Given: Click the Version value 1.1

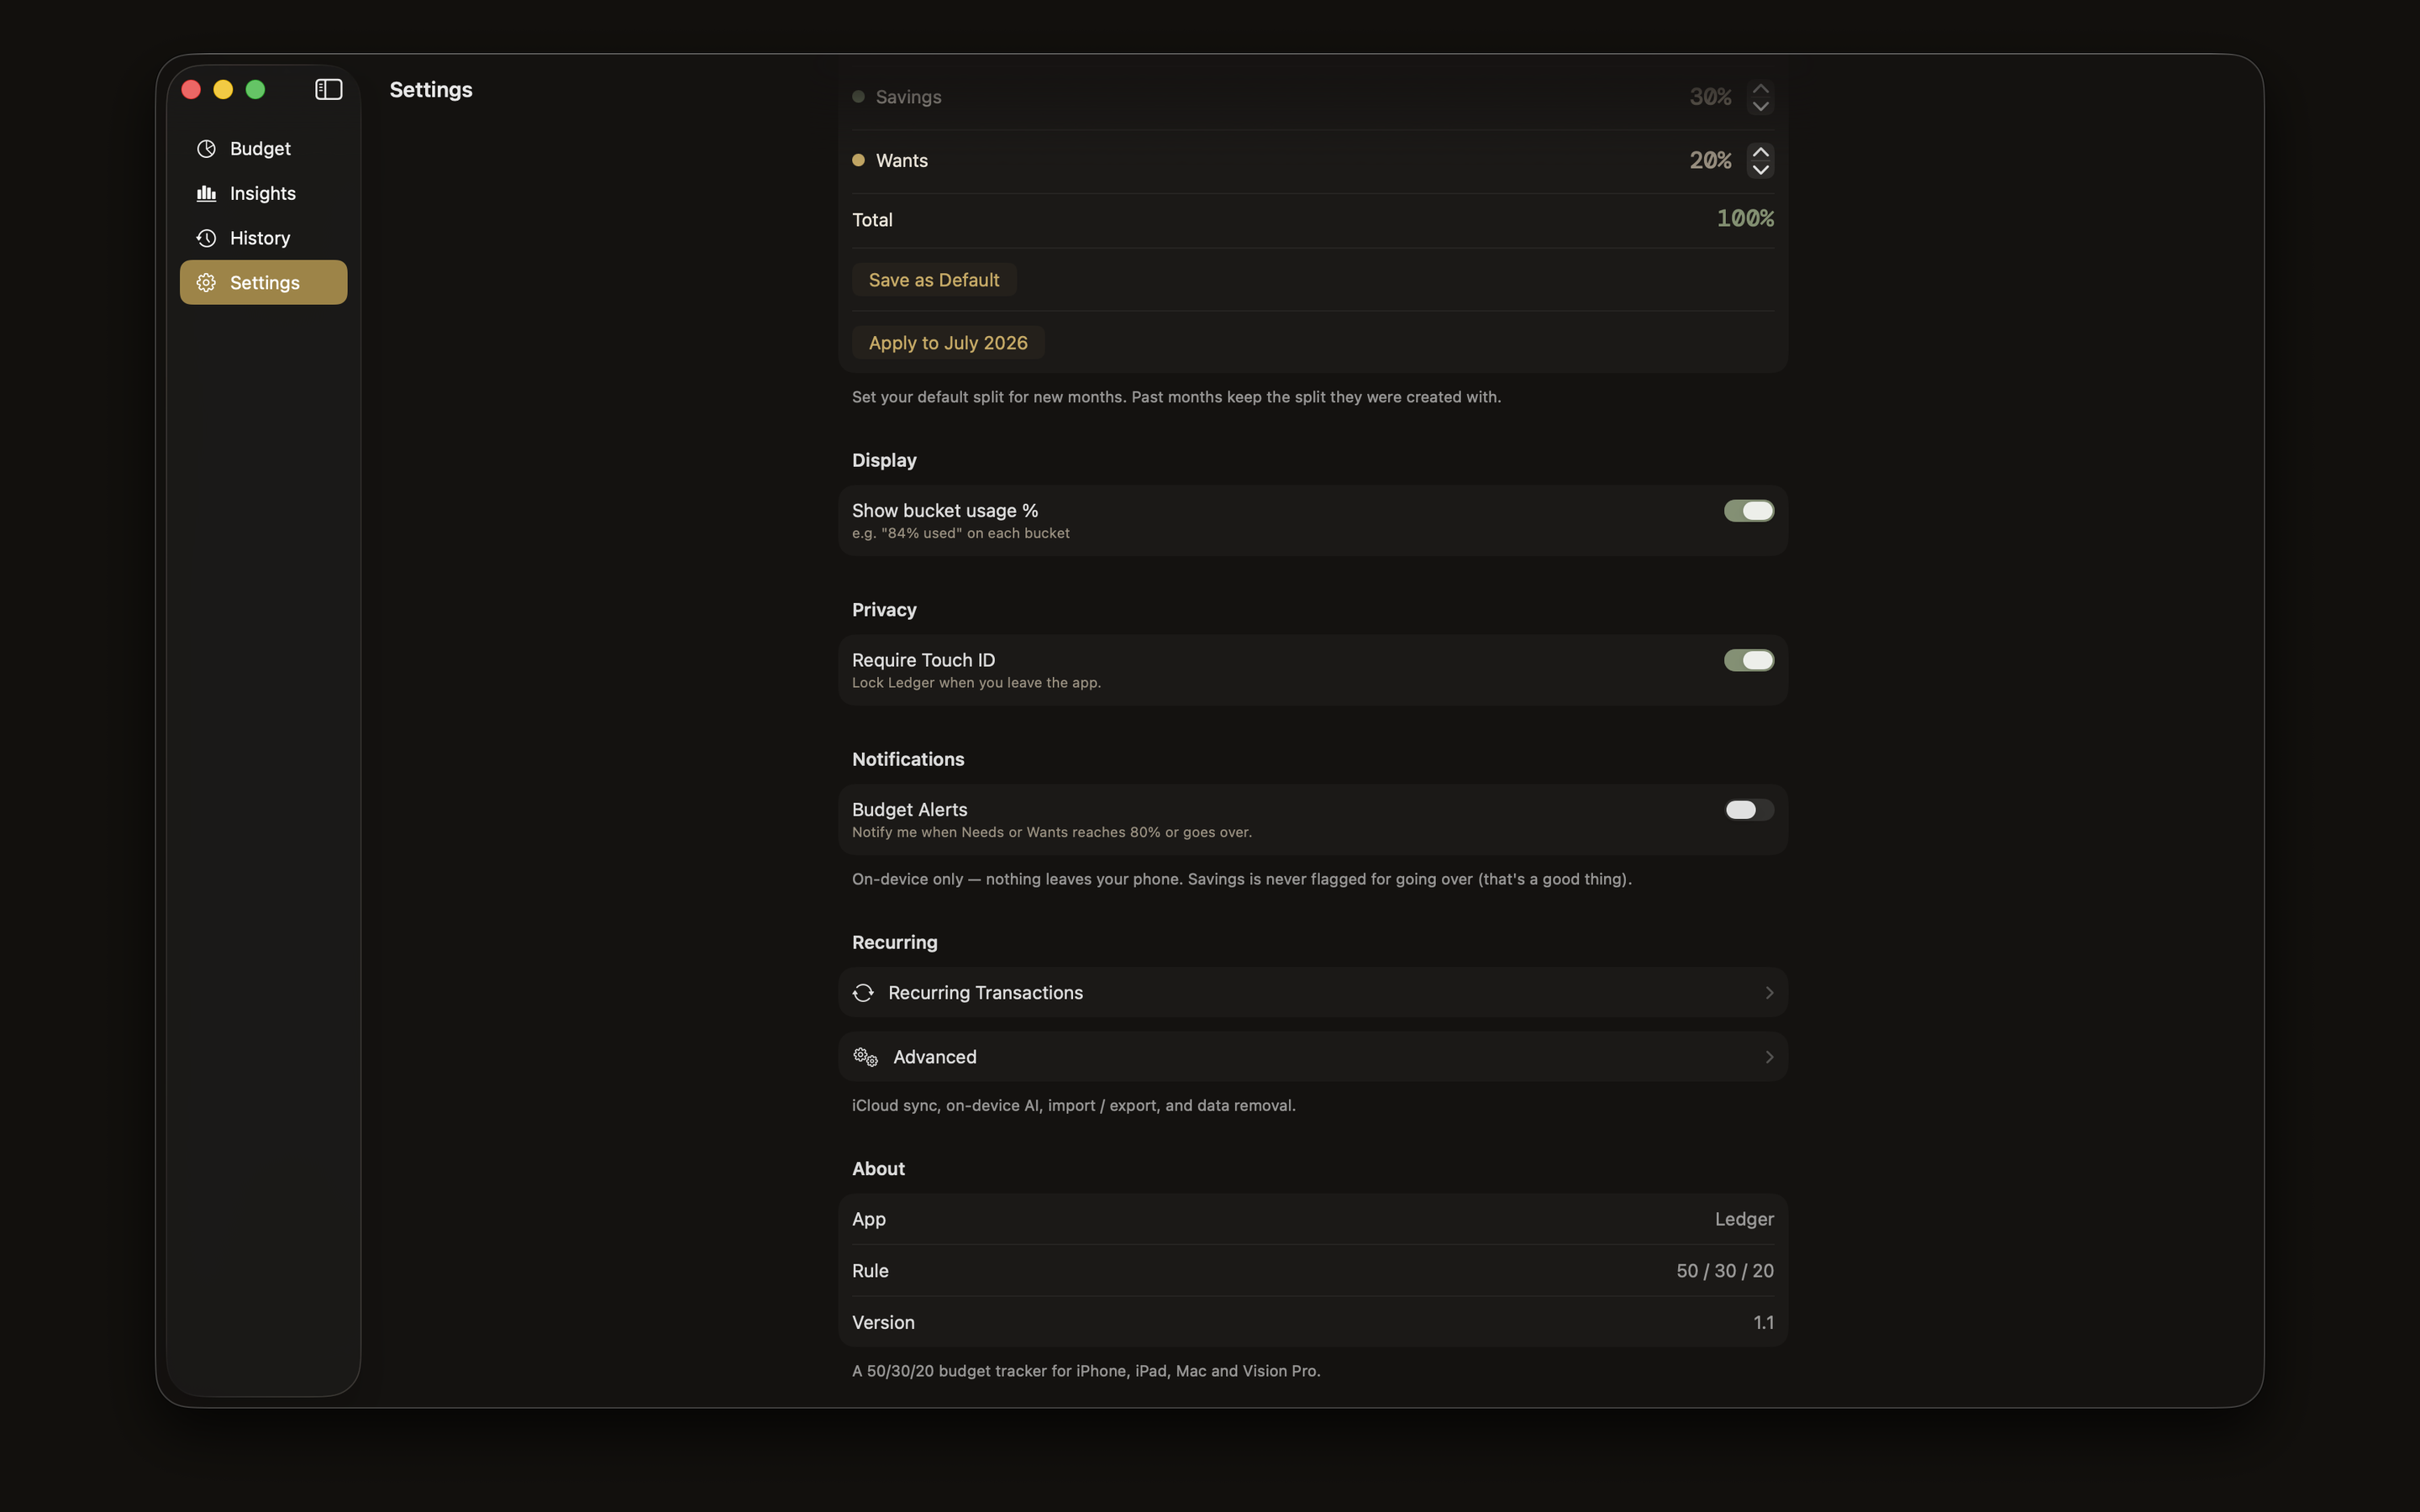Looking at the screenshot, I should [1763, 1323].
